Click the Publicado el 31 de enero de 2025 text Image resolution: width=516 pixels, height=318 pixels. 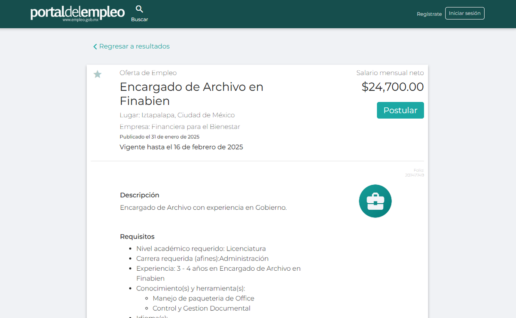159,137
